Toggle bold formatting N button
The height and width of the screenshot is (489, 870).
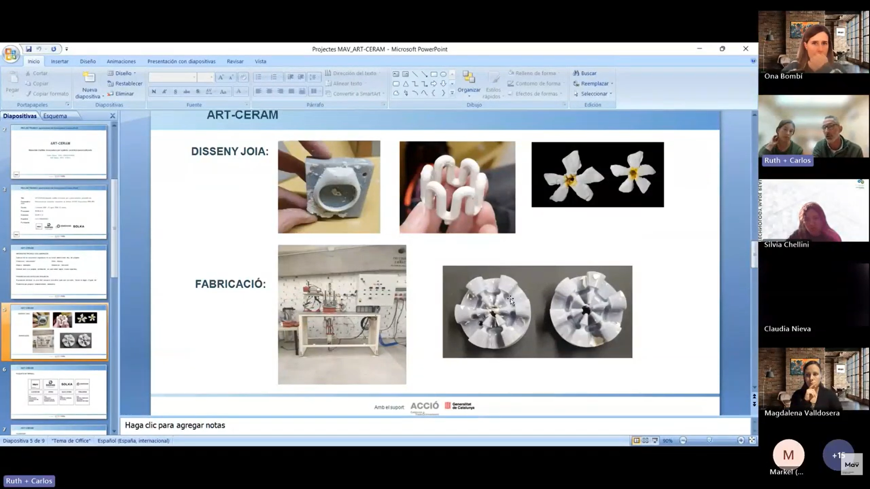tap(154, 91)
